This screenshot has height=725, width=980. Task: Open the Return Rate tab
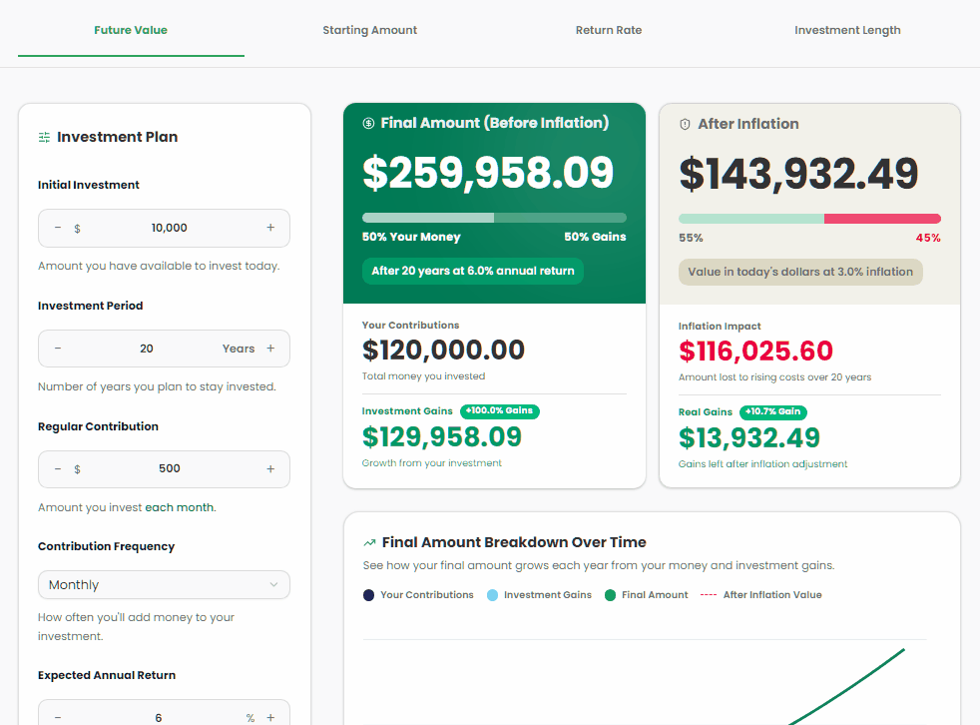pyautogui.click(x=608, y=30)
